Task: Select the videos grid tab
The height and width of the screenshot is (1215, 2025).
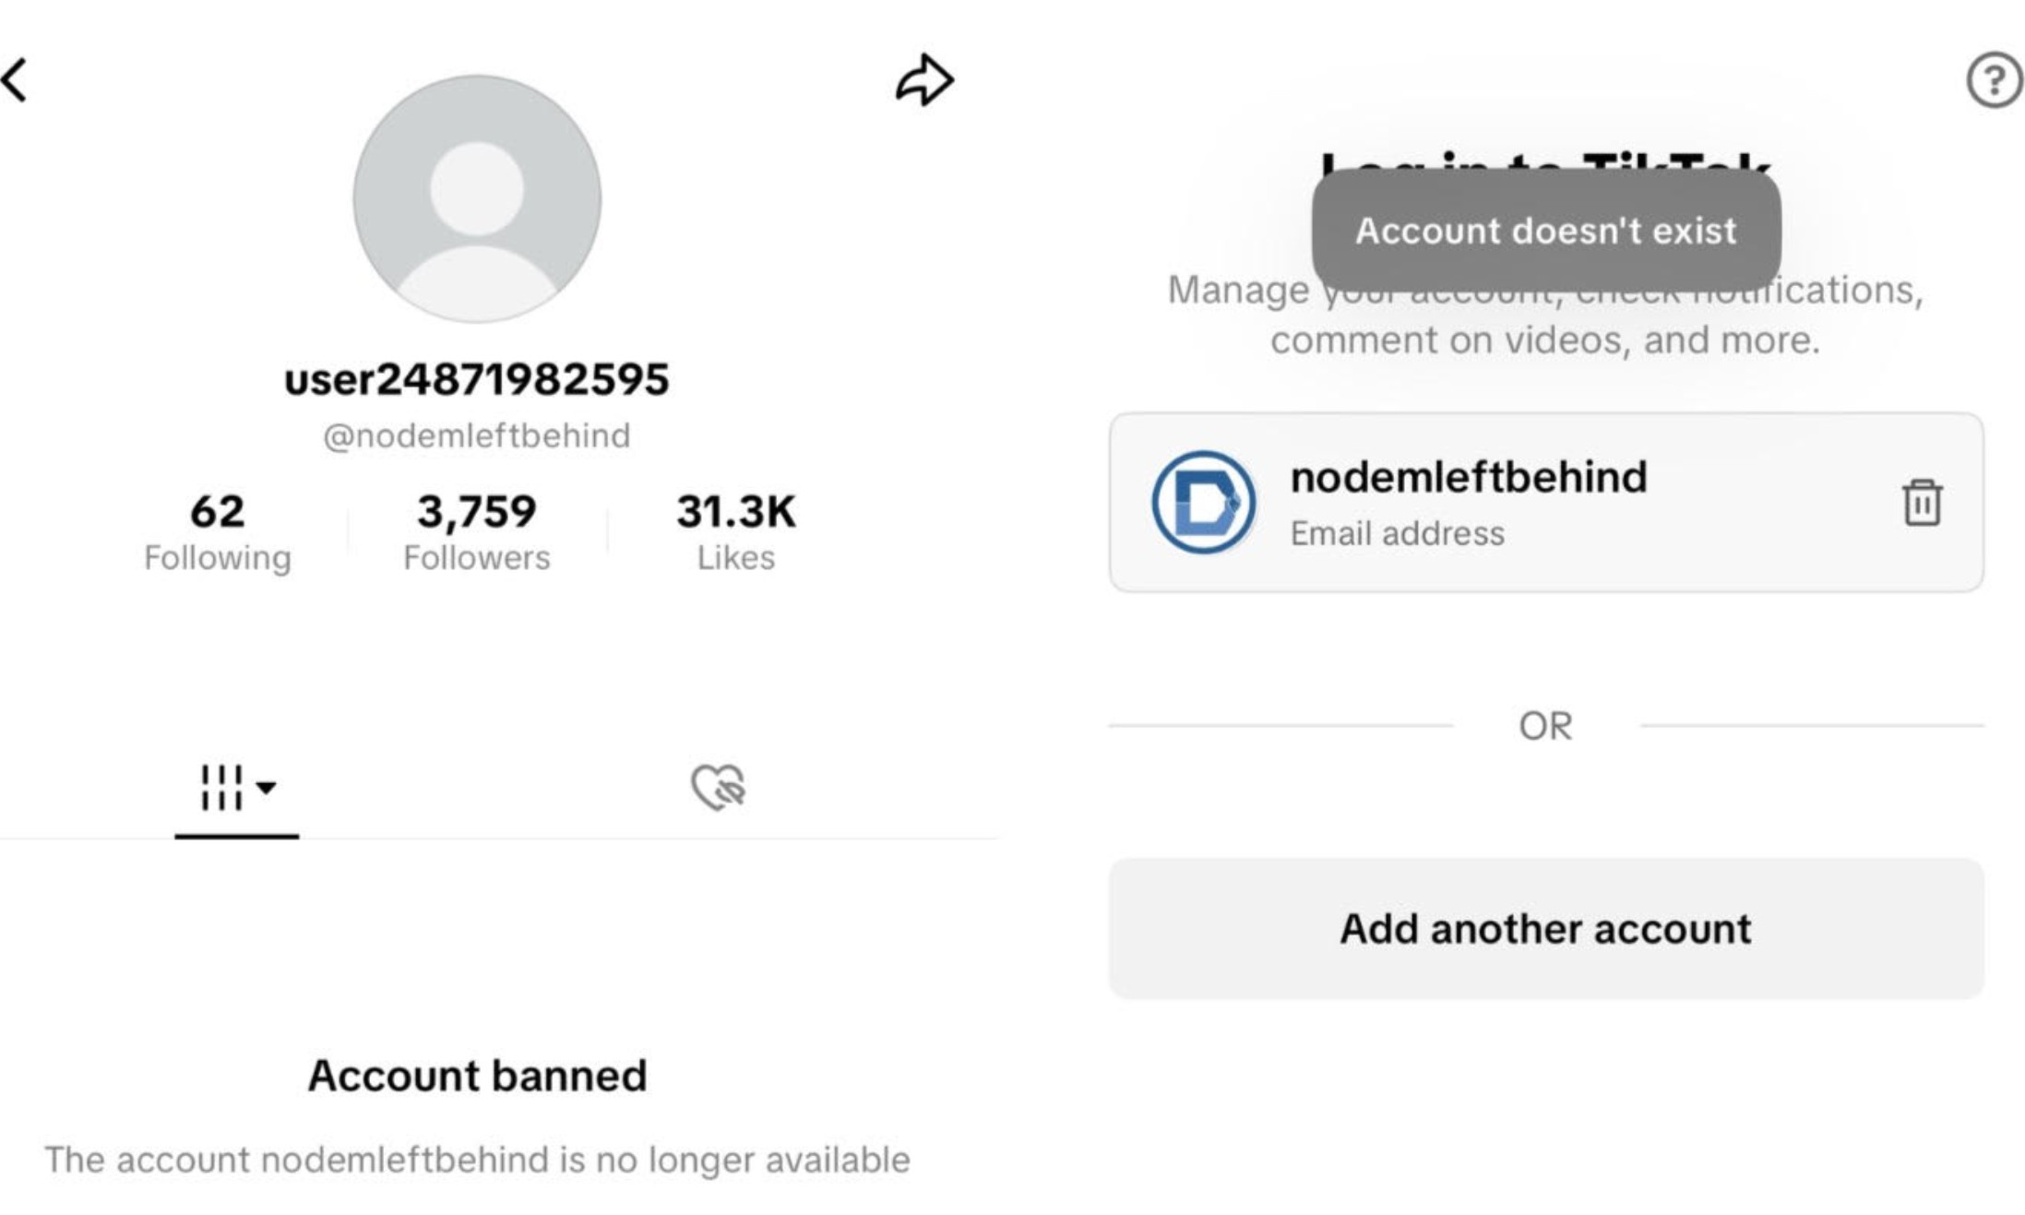Action: (x=221, y=787)
